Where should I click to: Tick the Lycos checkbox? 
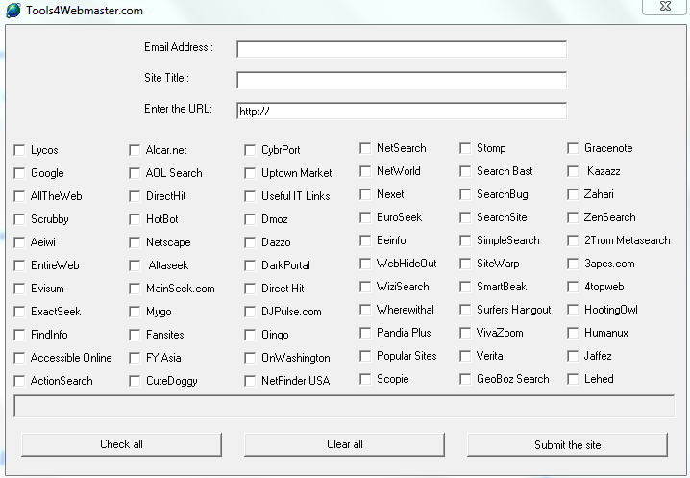point(19,150)
